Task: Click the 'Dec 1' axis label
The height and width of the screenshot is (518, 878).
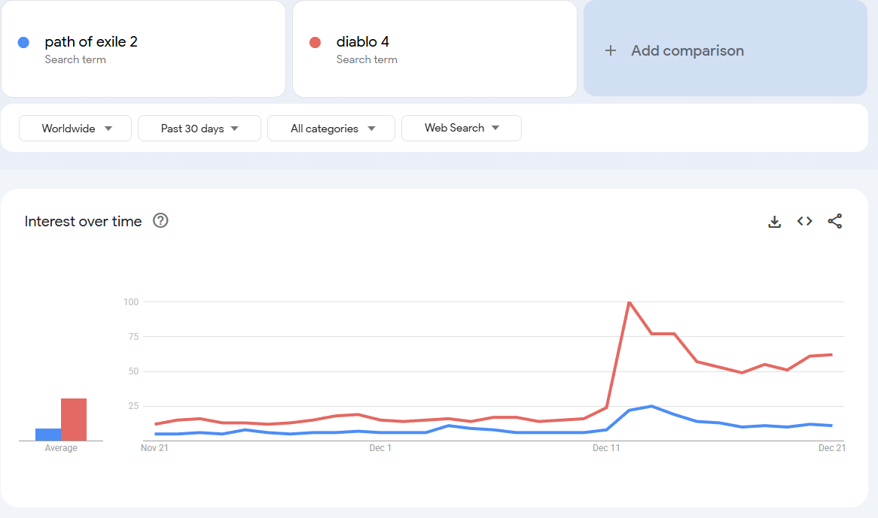Action: pos(380,448)
